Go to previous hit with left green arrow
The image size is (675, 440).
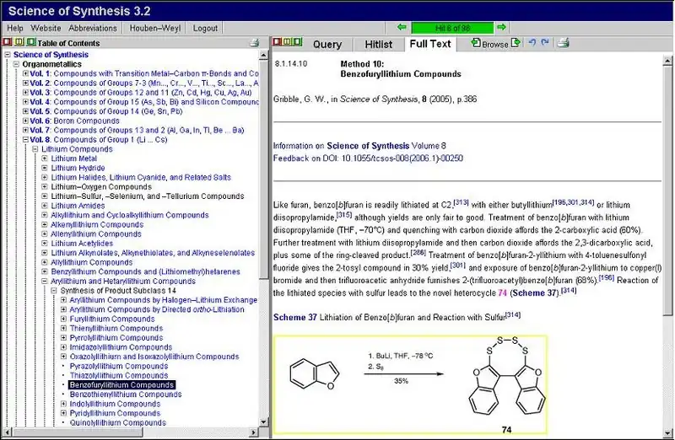tap(402, 28)
